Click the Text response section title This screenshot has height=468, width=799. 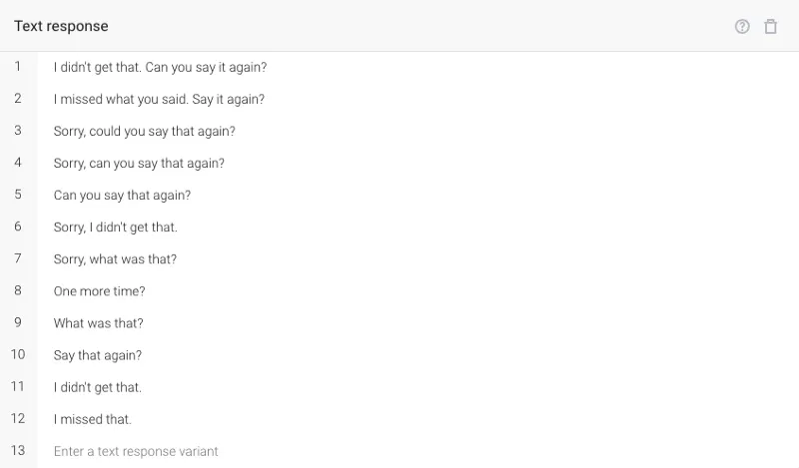click(61, 27)
